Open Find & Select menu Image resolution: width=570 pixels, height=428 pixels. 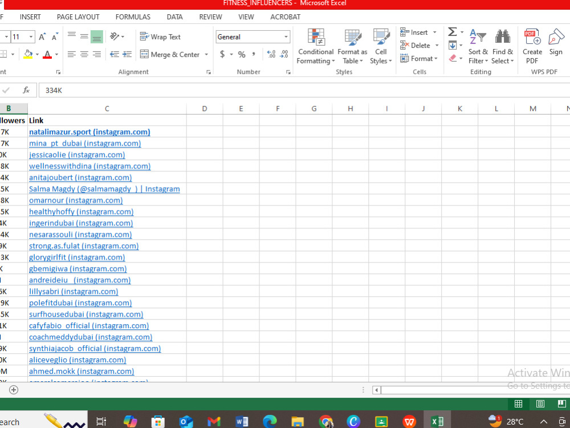point(503,47)
